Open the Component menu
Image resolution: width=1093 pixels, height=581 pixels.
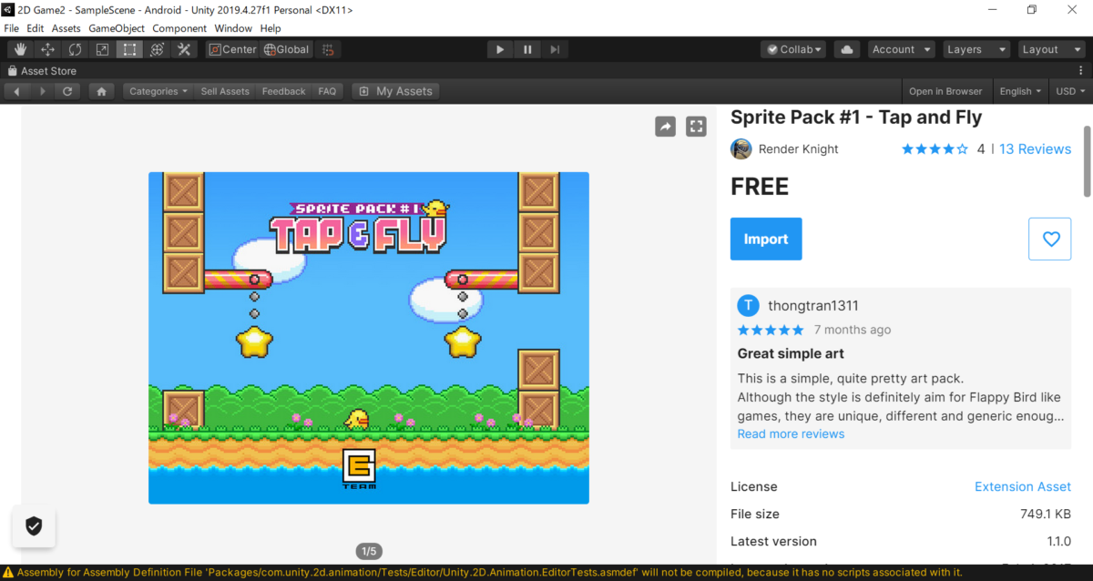(179, 28)
